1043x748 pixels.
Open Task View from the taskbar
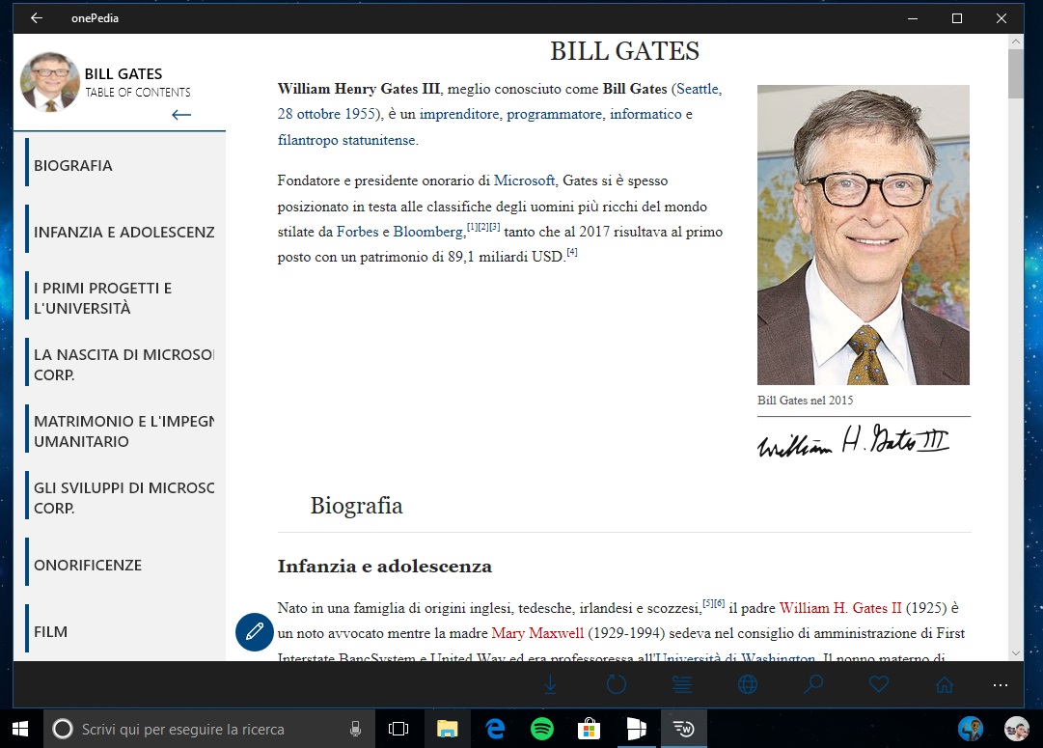click(x=398, y=730)
